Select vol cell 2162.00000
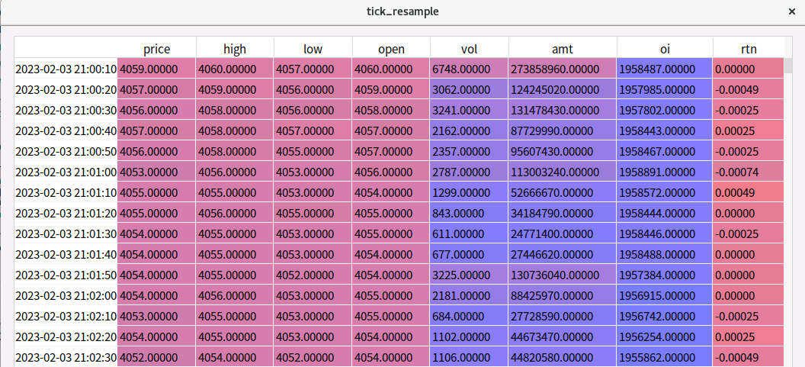805x367 pixels. (470, 130)
